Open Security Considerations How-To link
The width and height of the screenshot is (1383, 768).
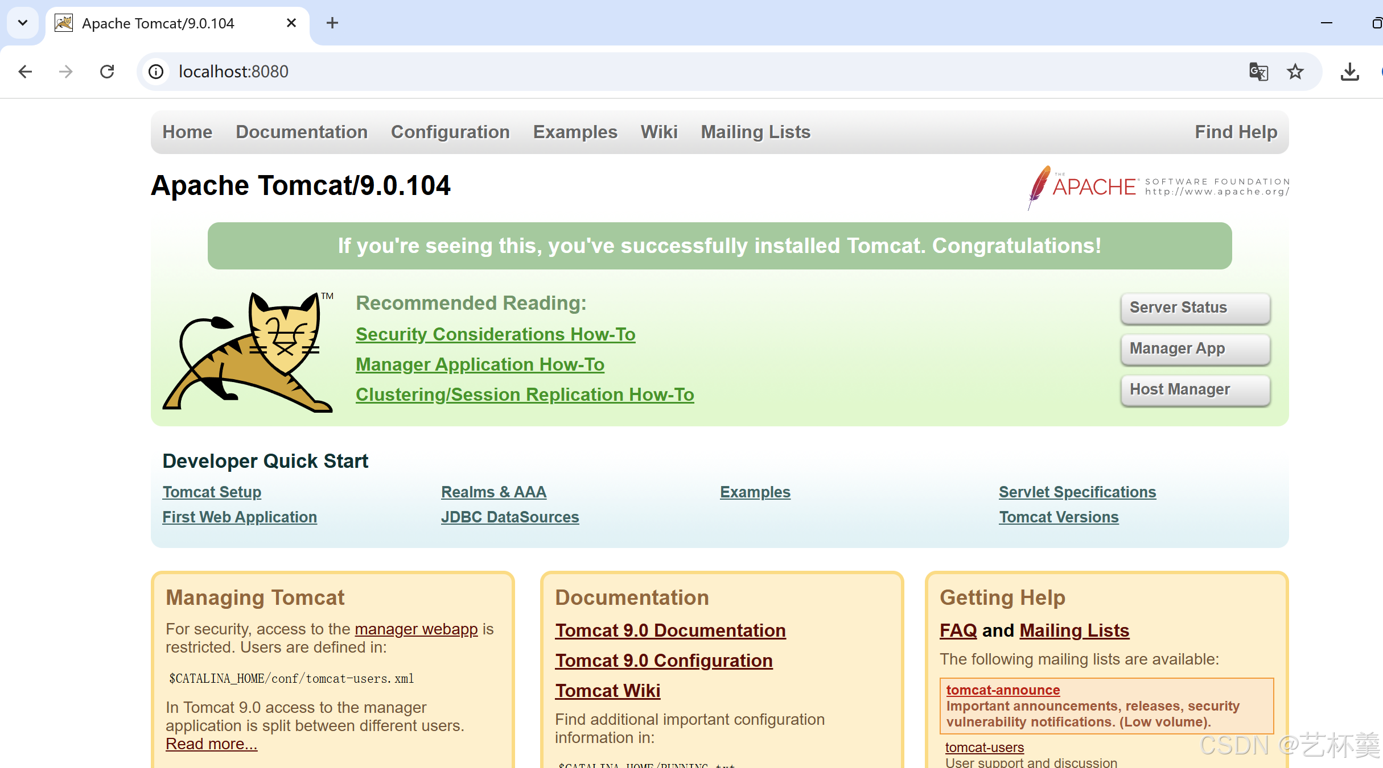coord(495,334)
